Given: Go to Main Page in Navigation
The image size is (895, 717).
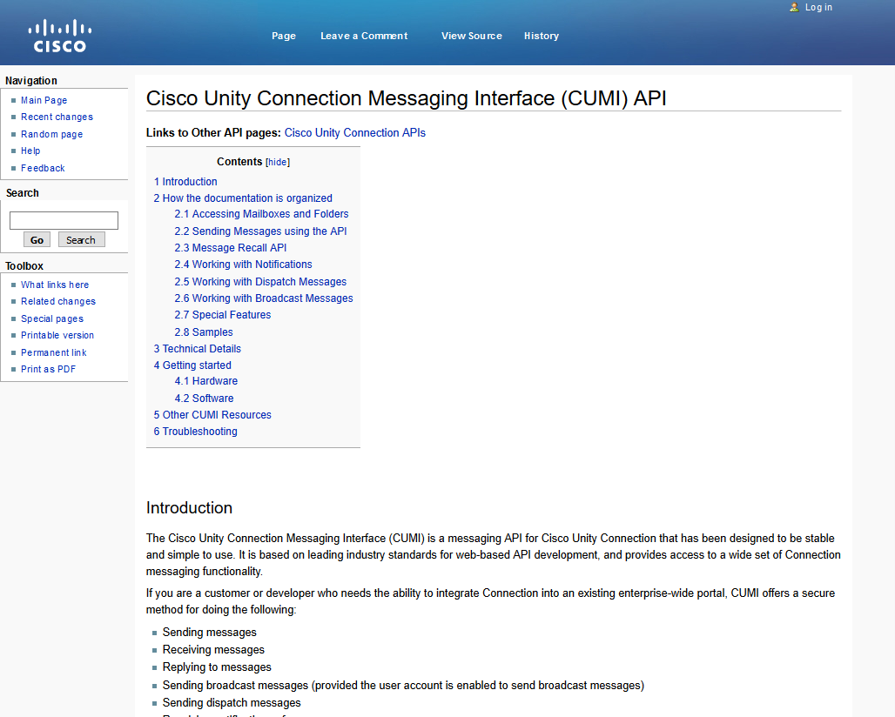Looking at the screenshot, I should [x=44, y=100].
